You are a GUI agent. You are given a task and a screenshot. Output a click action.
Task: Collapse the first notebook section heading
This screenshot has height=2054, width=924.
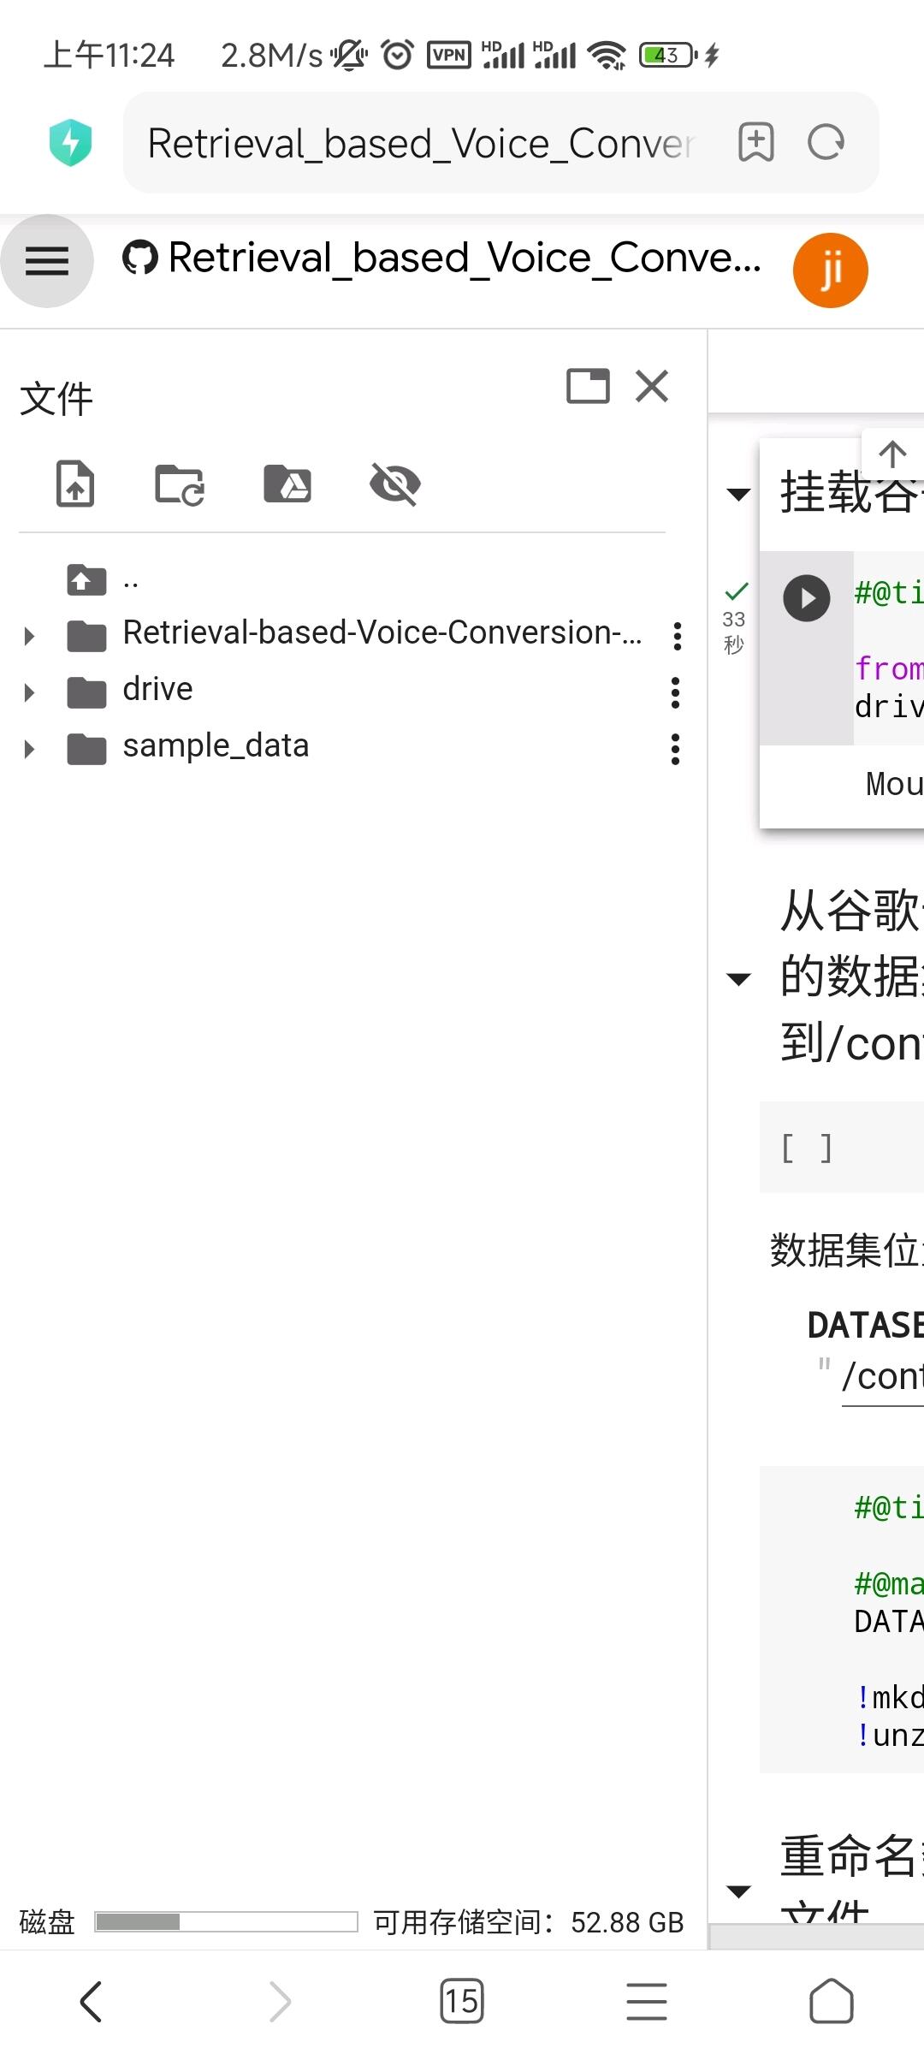point(738,494)
